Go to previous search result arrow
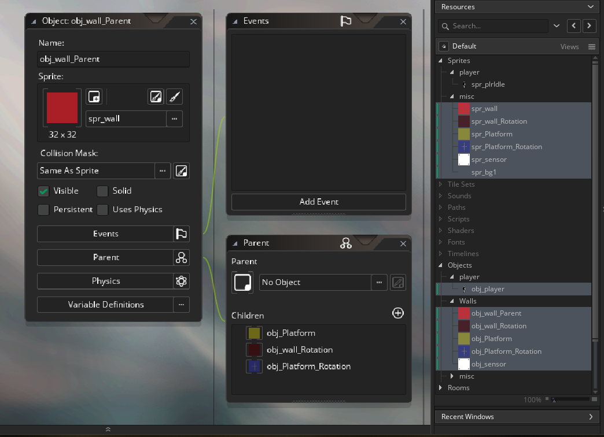Image resolution: width=604 pixels, height=437 pixels. point(574,26)
